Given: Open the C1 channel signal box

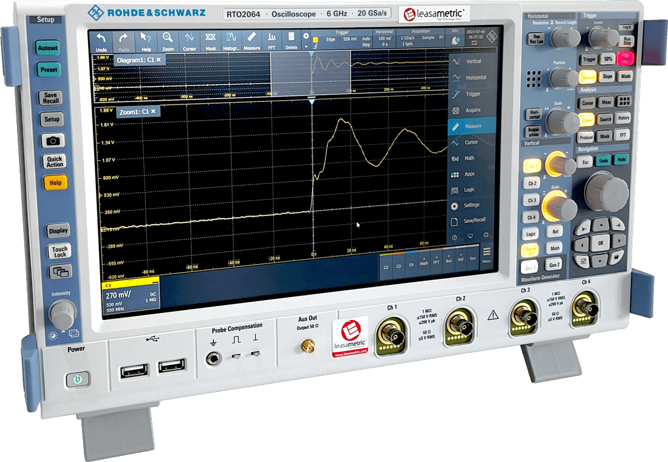Looking at the screenshot, I should 131,296.
